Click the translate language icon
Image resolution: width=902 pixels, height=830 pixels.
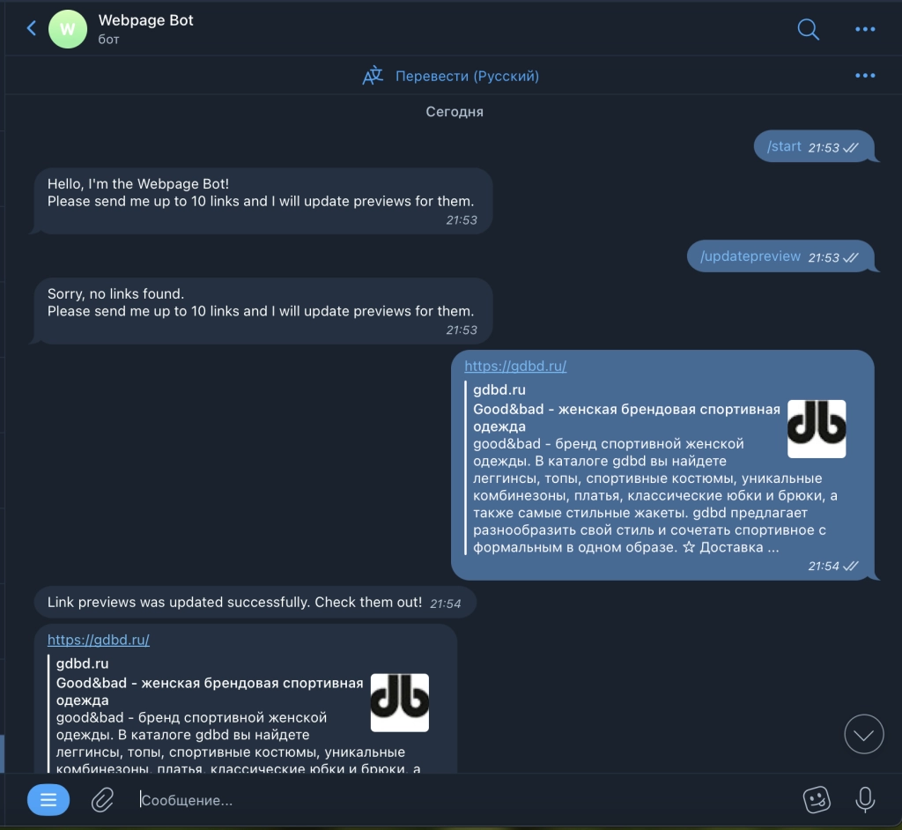(x=373, y=76)
